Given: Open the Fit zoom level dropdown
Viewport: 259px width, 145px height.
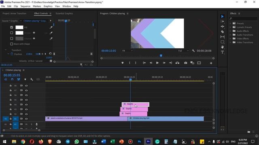Looking at the screenshot, I should tap(127, 51).
